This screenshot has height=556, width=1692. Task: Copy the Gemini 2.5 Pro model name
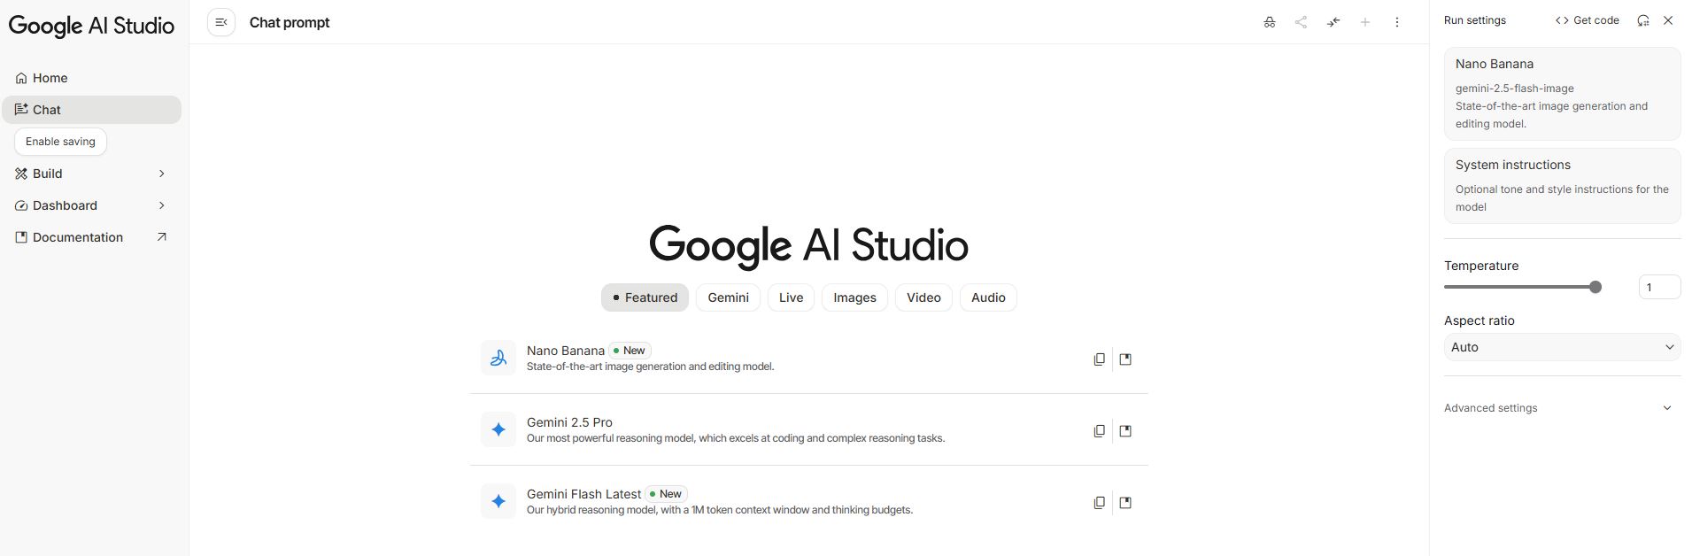click(x=1099, y=431)
